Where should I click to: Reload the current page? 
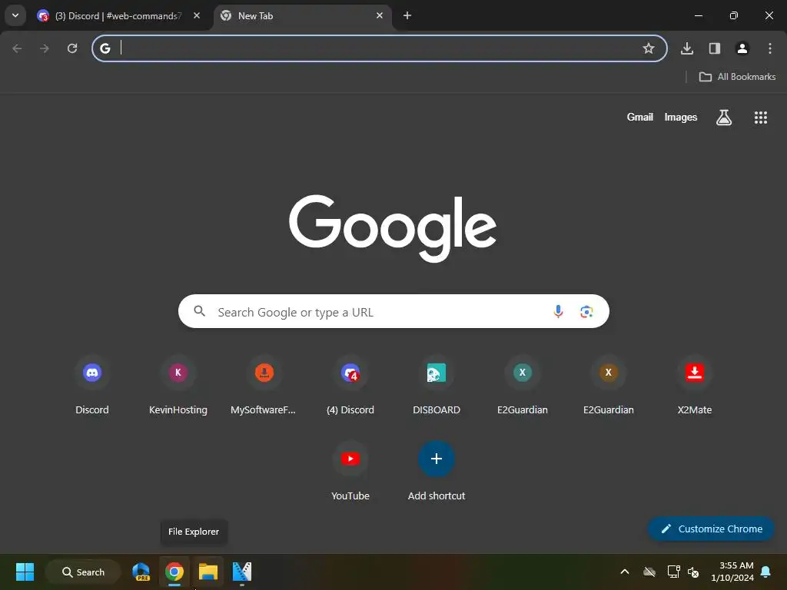point(72,48)
